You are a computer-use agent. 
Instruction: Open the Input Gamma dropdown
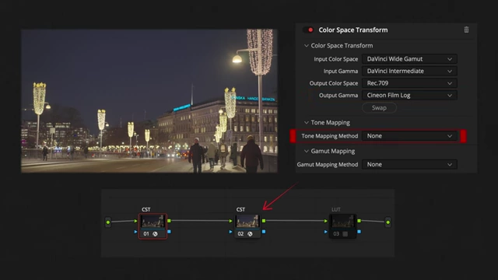click(x=409, y=71)
